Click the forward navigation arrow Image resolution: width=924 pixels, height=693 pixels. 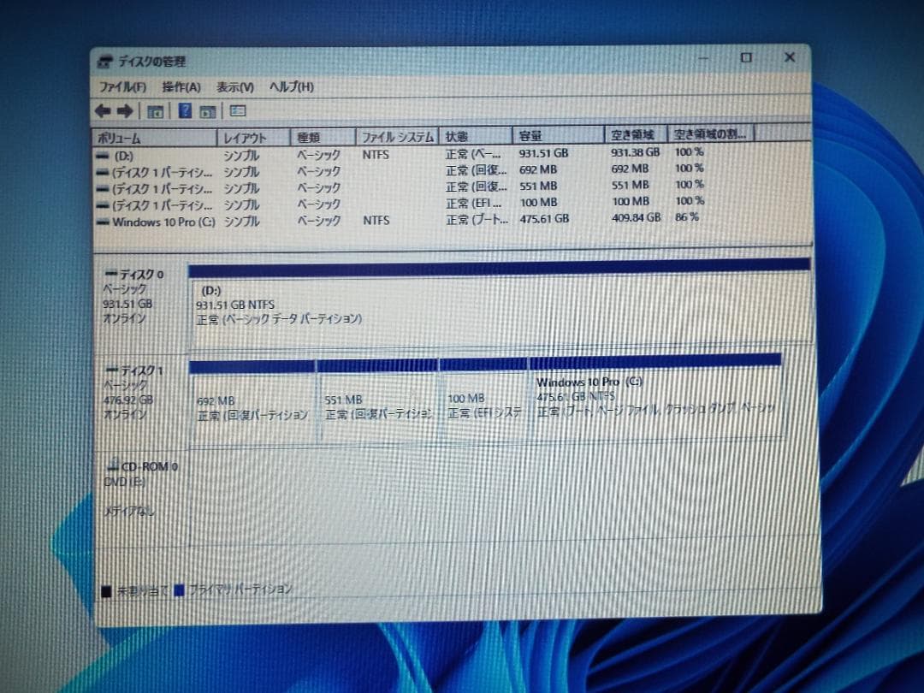(x=125, y=110)
